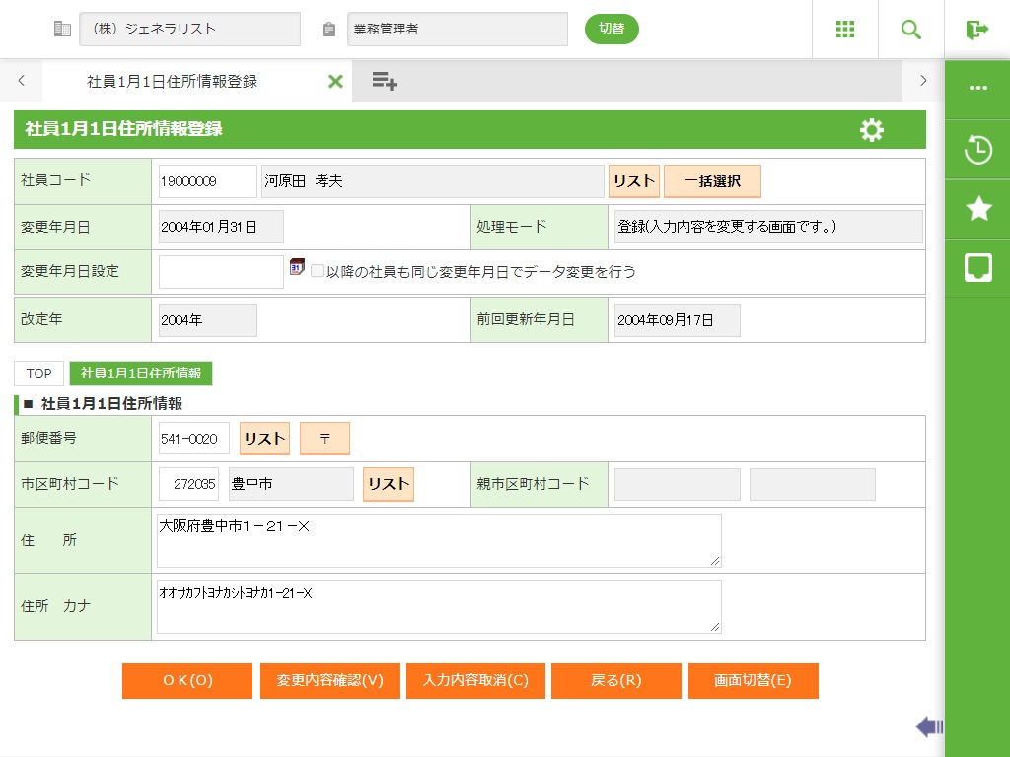Switch to the TOP tab

click(x=39, y=374)
